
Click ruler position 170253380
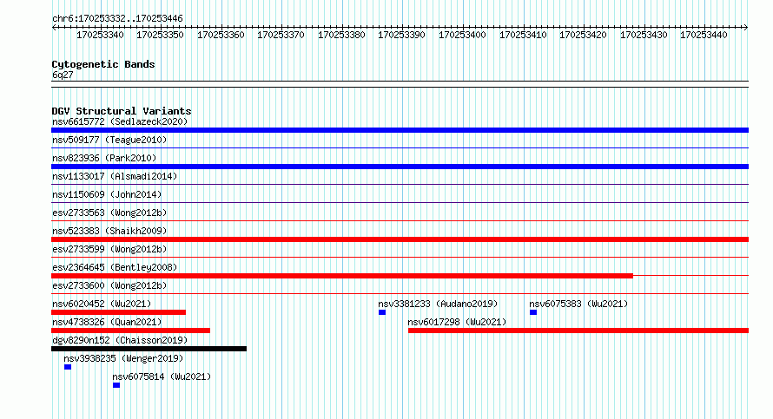(341, 35)
